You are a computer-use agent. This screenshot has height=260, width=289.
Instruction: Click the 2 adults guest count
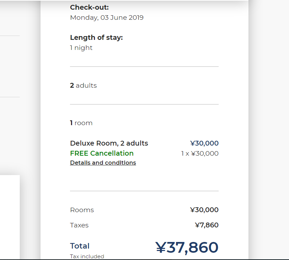pos(83,86)
